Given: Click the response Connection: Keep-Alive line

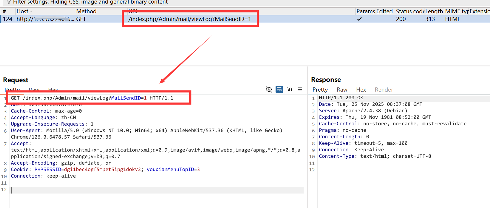Looking at the screenshot, I should point(351,149).
